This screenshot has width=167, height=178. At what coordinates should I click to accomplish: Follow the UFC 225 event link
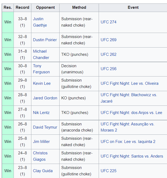108,171
